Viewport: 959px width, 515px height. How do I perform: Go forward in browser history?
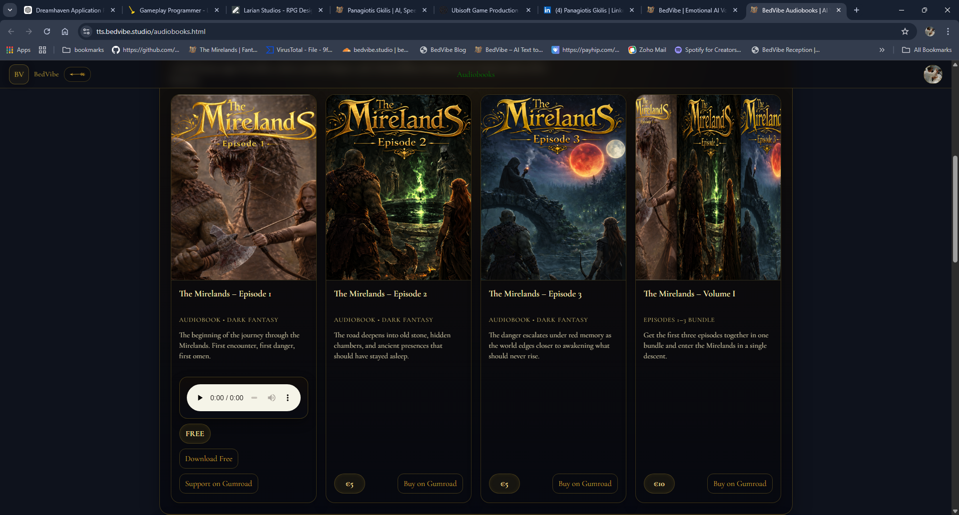tap(29, 31)
